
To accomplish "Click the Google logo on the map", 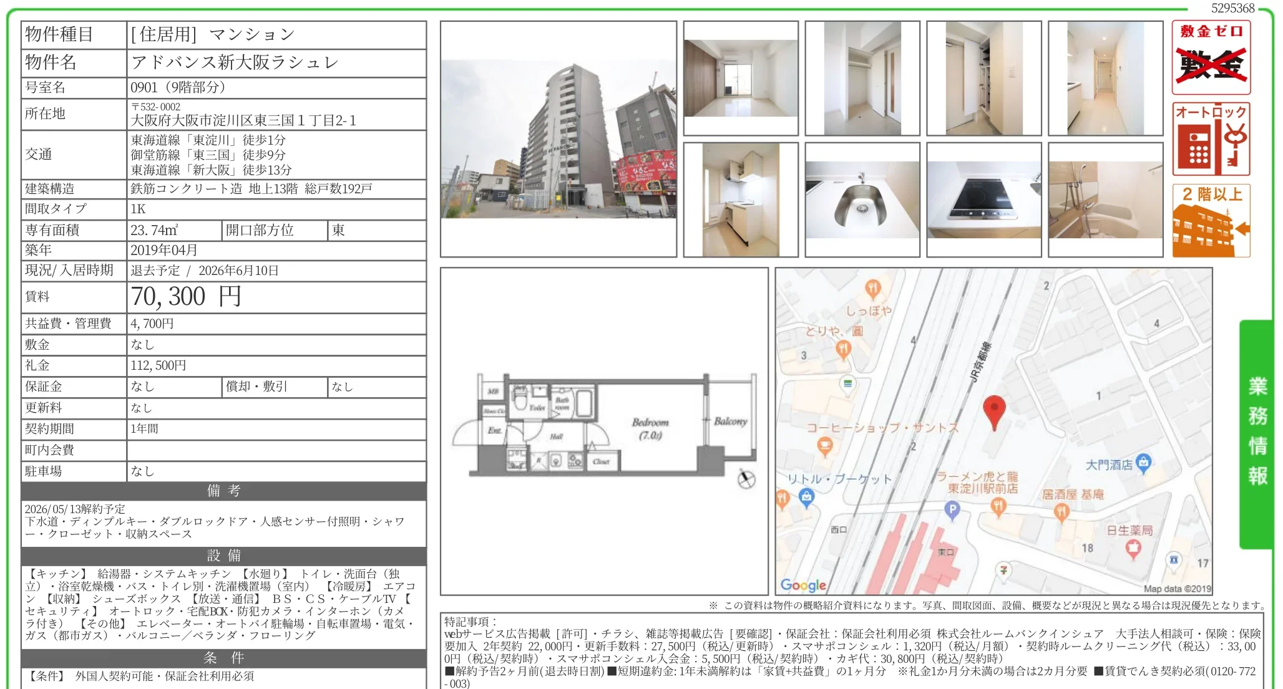I will point(802,585).
